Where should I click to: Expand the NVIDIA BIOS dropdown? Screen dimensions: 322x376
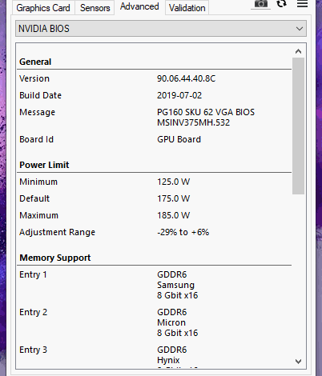coord(161,29)
